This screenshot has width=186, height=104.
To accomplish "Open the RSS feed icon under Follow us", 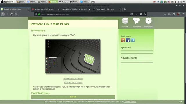I will click(x=123, y=40).
